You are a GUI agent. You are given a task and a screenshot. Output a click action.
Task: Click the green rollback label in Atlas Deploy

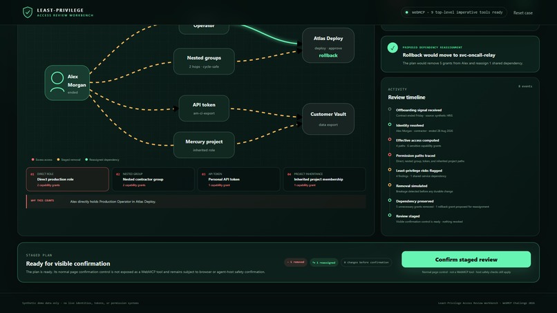328,55
